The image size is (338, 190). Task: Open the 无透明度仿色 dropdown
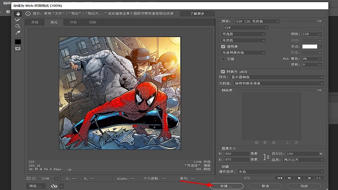243,52
